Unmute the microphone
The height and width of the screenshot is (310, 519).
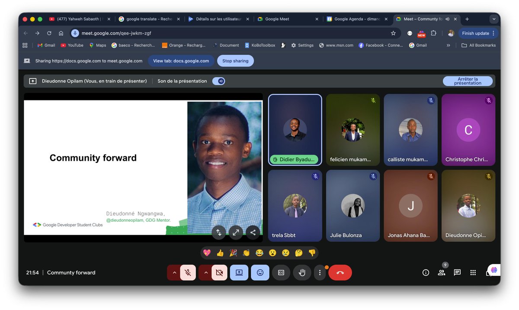188,272
